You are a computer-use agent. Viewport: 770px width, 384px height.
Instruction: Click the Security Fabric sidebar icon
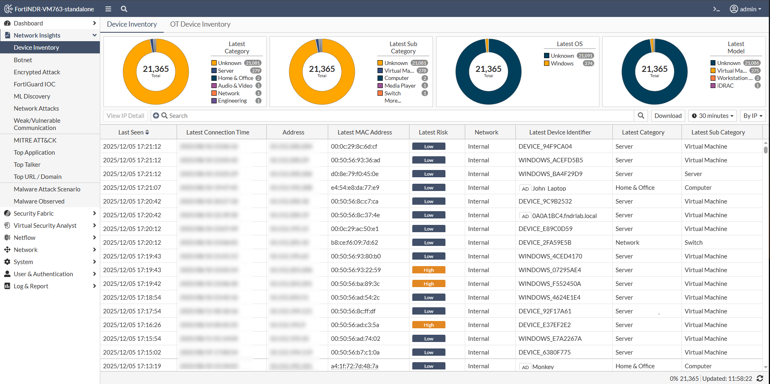(7, 213)
